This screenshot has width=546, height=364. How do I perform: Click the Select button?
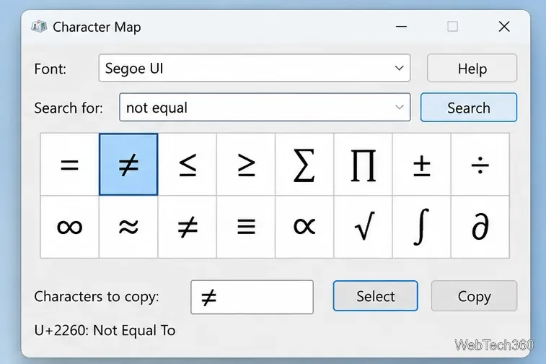coord(375,296)
